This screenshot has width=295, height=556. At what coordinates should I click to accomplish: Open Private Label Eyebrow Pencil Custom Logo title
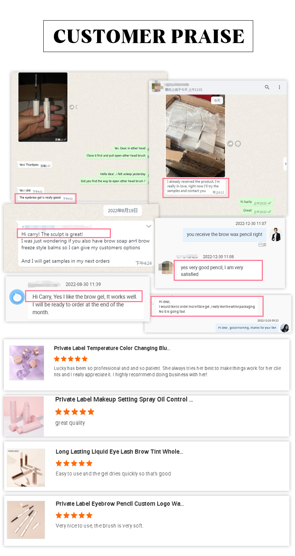coord(119,504)
